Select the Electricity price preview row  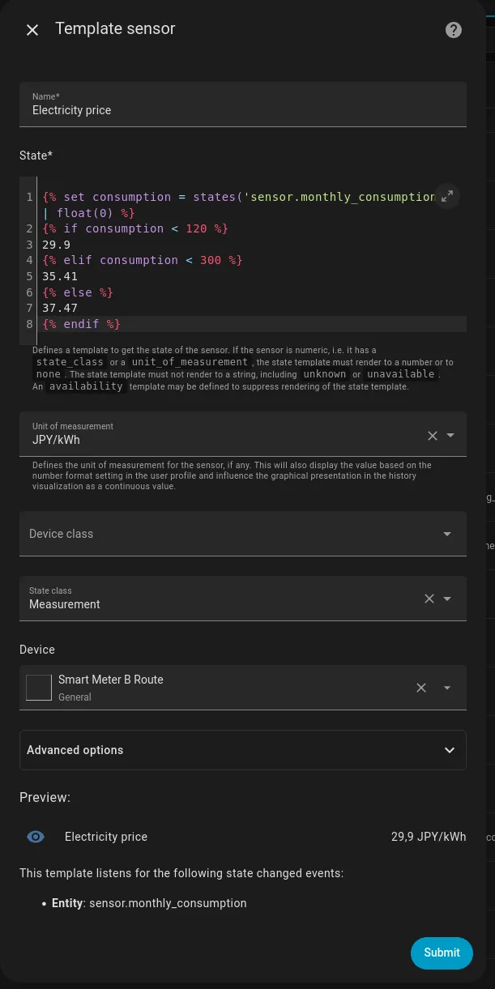[242, 837]
